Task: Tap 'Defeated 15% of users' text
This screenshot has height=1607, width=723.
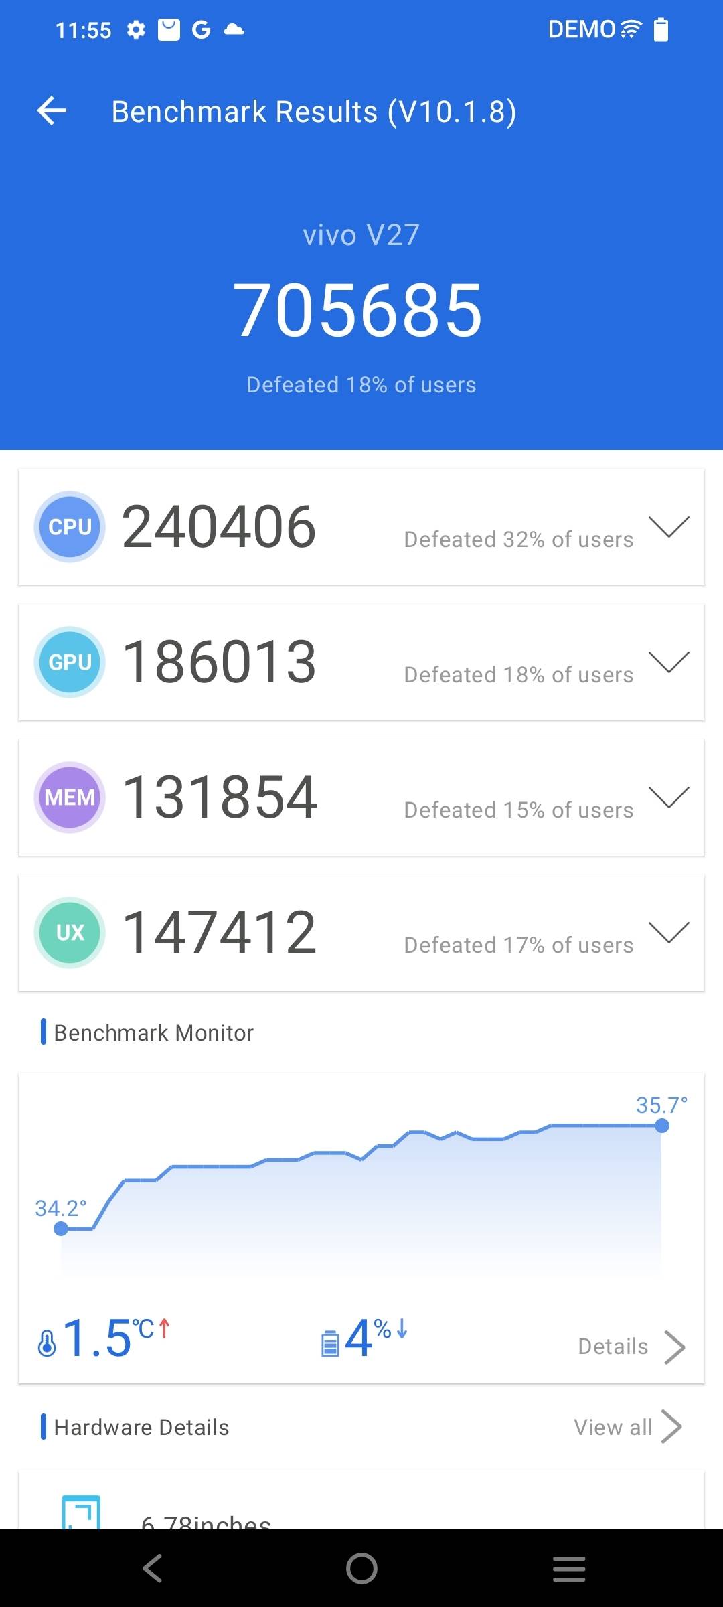Action: [519, 810]
